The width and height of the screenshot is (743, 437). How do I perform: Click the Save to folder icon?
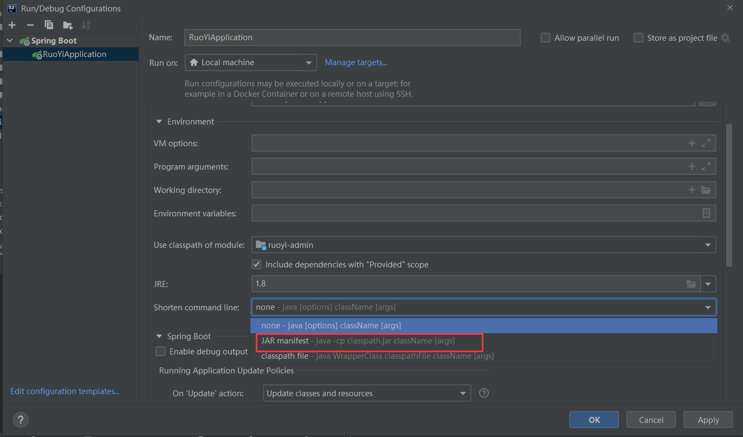point(67,25)
